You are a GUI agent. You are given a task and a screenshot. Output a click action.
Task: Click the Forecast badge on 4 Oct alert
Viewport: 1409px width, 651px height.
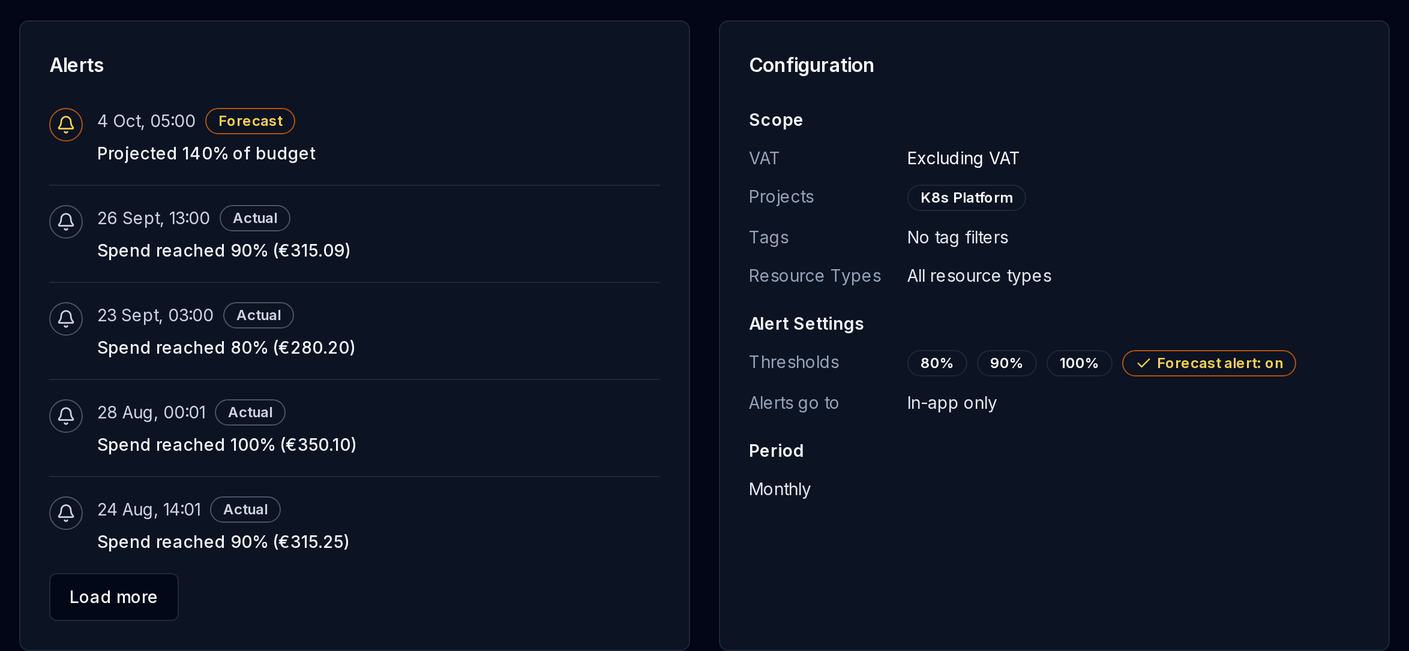click(250, 121)
